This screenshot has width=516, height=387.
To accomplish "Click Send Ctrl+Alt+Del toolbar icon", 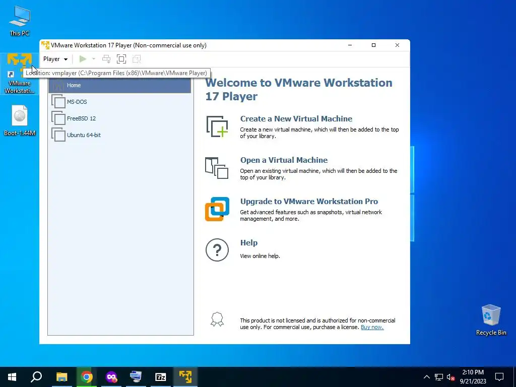I will 106,59.
